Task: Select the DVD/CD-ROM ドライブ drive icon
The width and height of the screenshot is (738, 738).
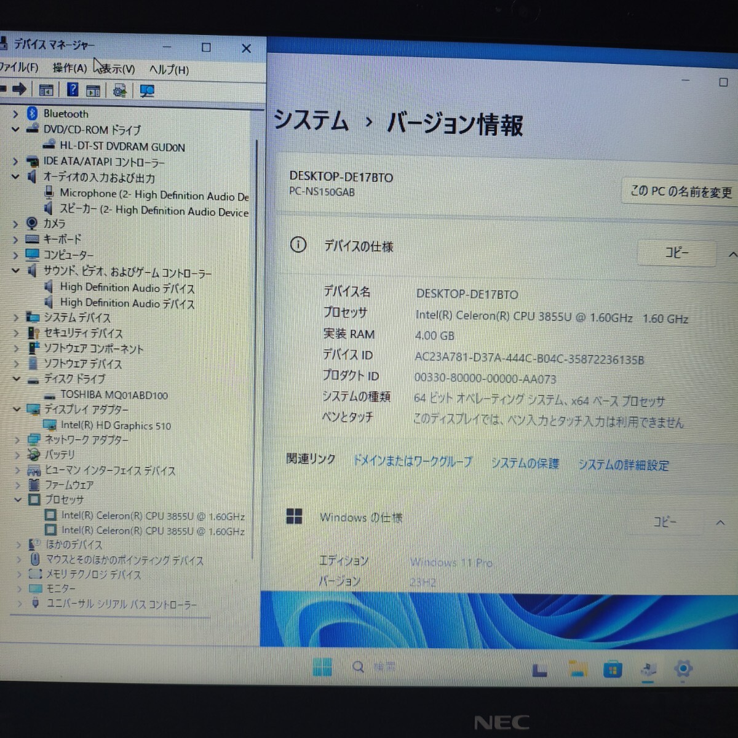Action: [x=33, y=130]
